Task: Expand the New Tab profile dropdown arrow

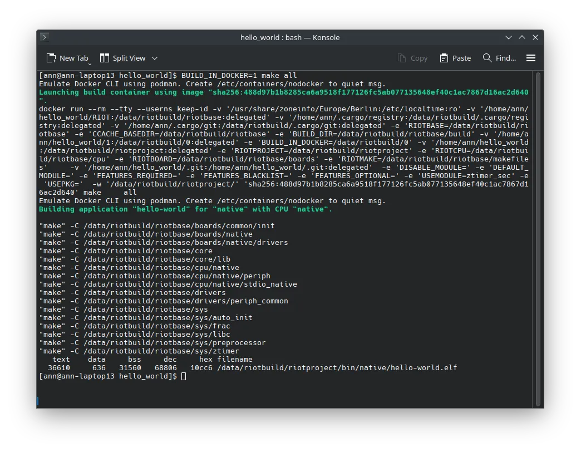Action: (x=89, y=63)
